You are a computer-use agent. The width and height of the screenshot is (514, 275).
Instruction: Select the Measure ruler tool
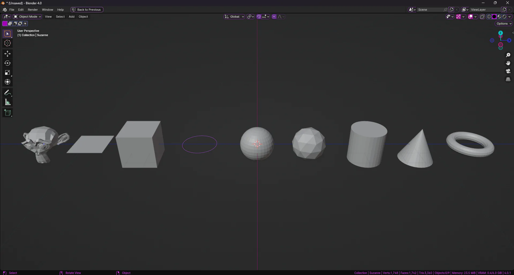7,102
